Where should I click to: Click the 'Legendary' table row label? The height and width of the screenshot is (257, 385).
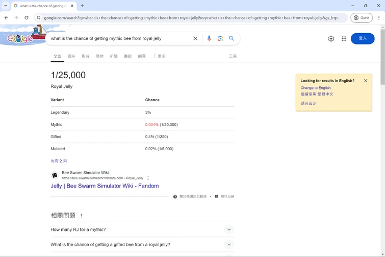coord(60,112)
